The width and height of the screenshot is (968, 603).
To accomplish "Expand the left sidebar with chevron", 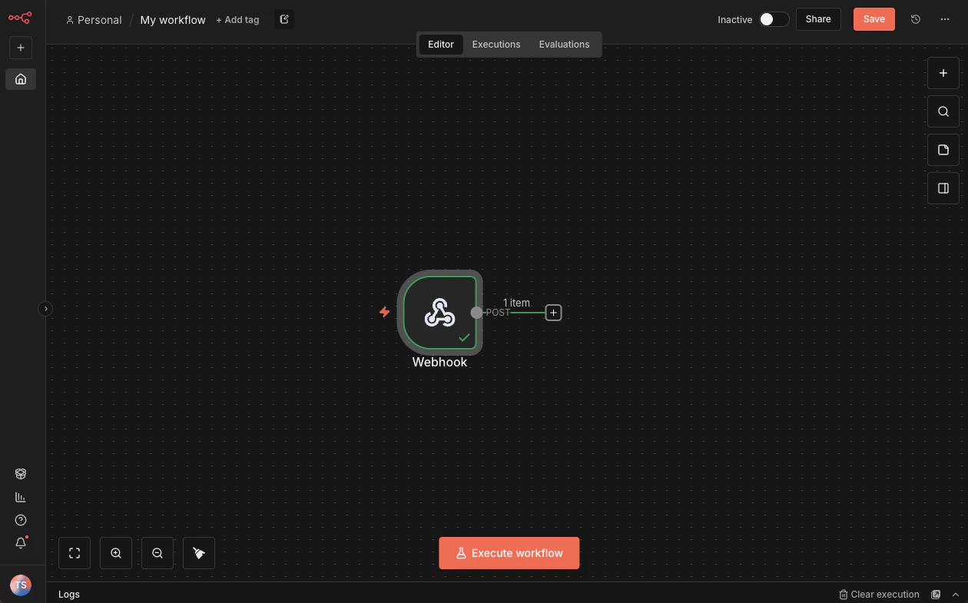I will [45, 309].
